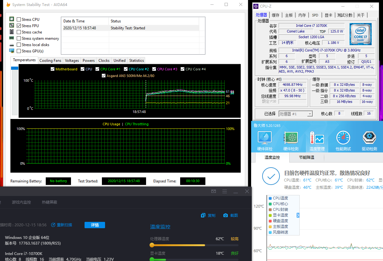Image resolution: width=383 pixels, height=261 pixels.
Task: Click the percent icon beside Stress FPU
Action: click(x=12, y=26)
